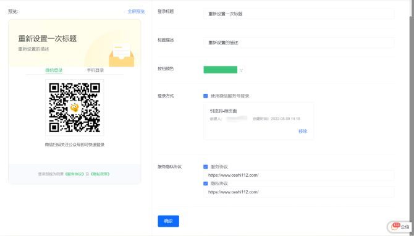
Task: Toggle the 服务协议 checkbox
Action: click(x=205, y=167)
